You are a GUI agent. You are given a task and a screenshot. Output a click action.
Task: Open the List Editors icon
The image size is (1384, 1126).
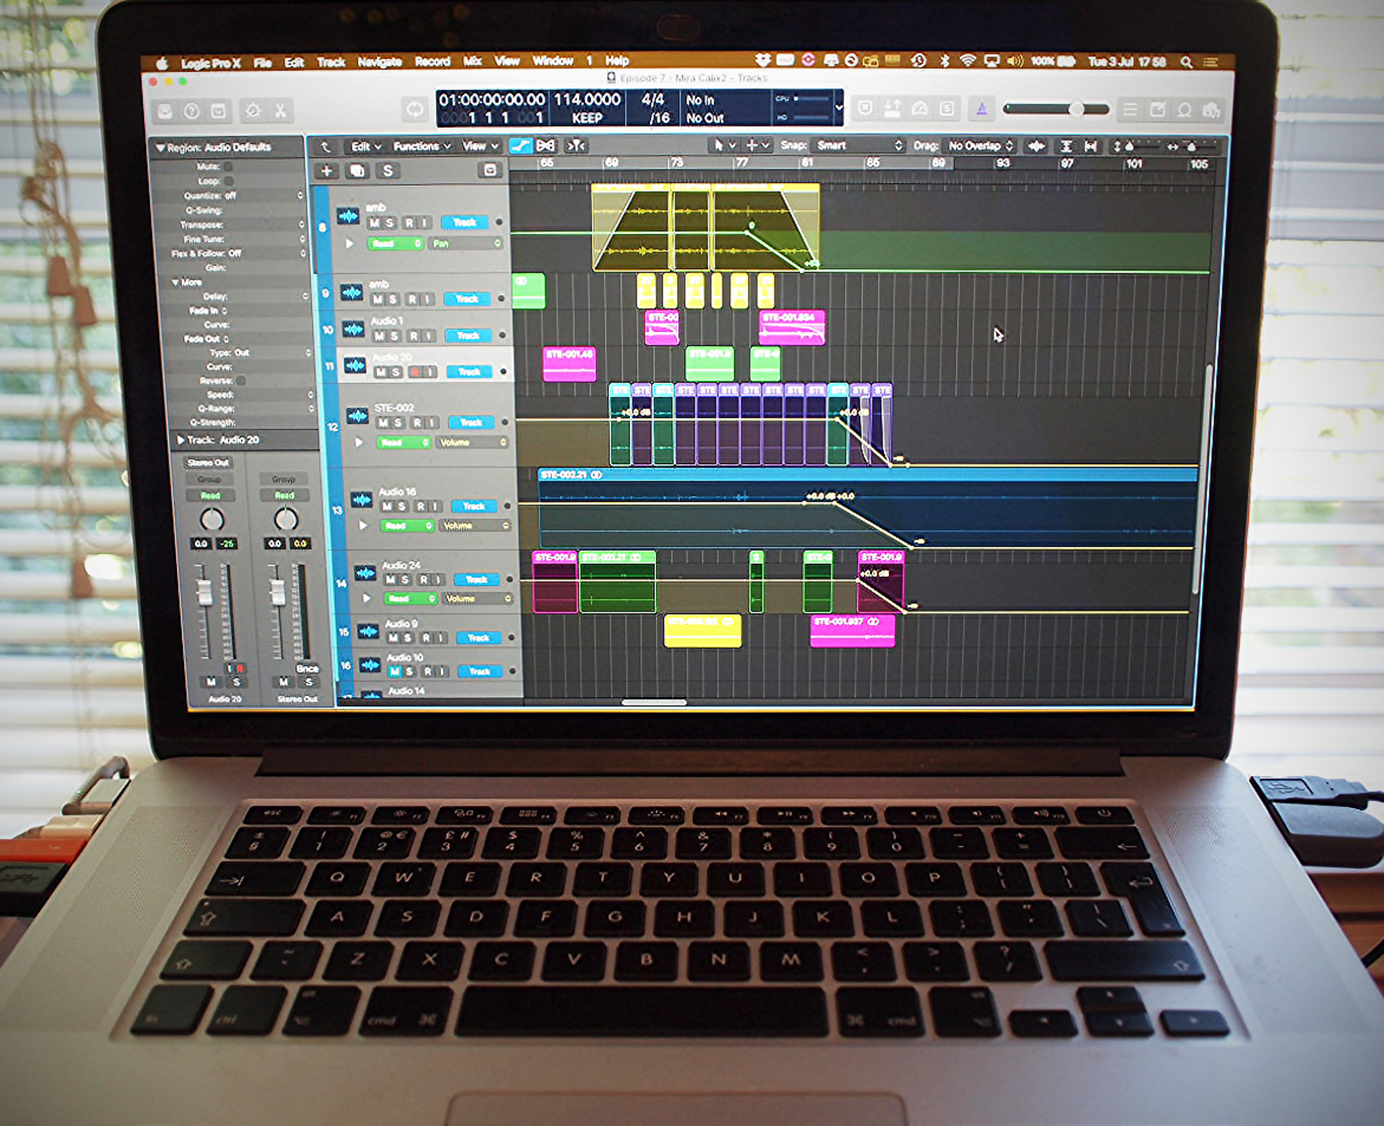point(1130,109)
